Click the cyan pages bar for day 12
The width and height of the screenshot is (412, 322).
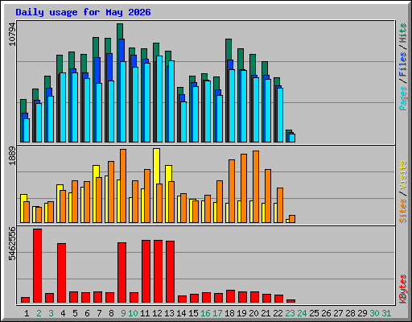159,99
